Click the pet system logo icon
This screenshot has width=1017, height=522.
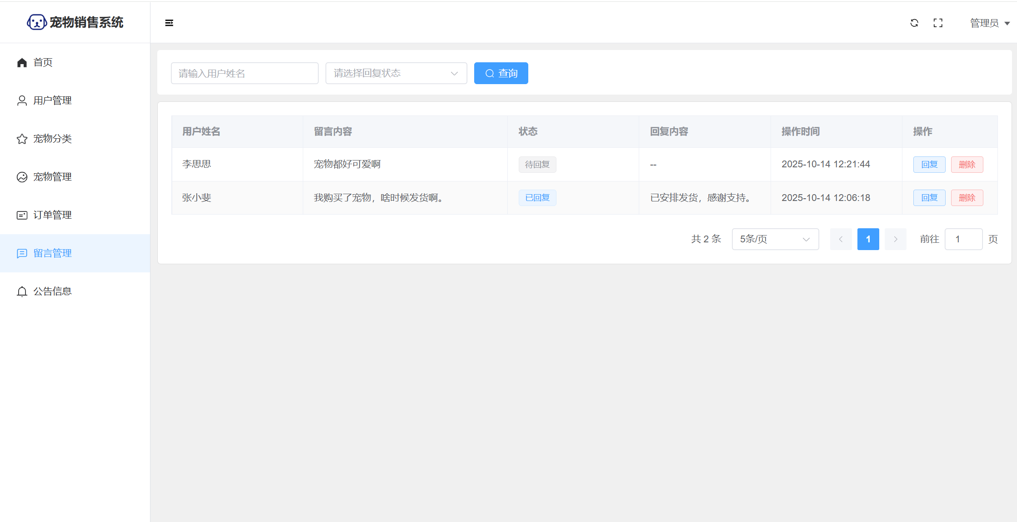click(36, 22)
